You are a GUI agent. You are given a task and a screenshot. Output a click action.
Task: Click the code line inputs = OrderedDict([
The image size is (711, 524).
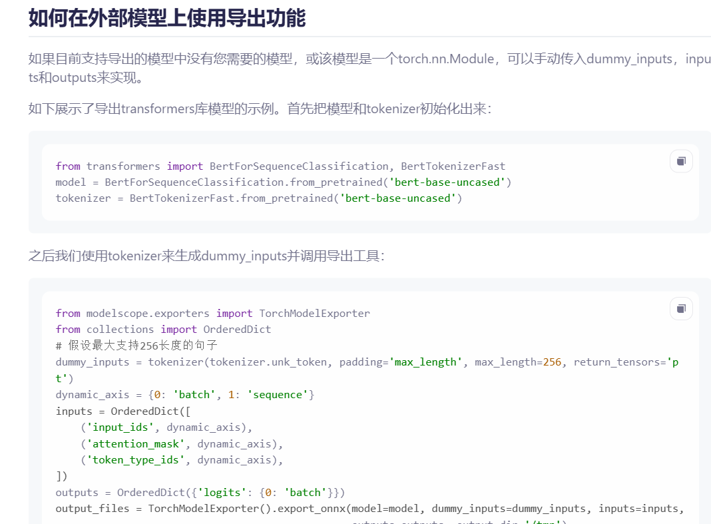(x=123, y=411)
